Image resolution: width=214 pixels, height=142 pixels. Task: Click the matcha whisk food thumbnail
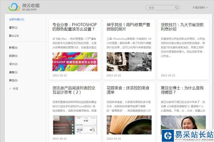coord(129,125)
